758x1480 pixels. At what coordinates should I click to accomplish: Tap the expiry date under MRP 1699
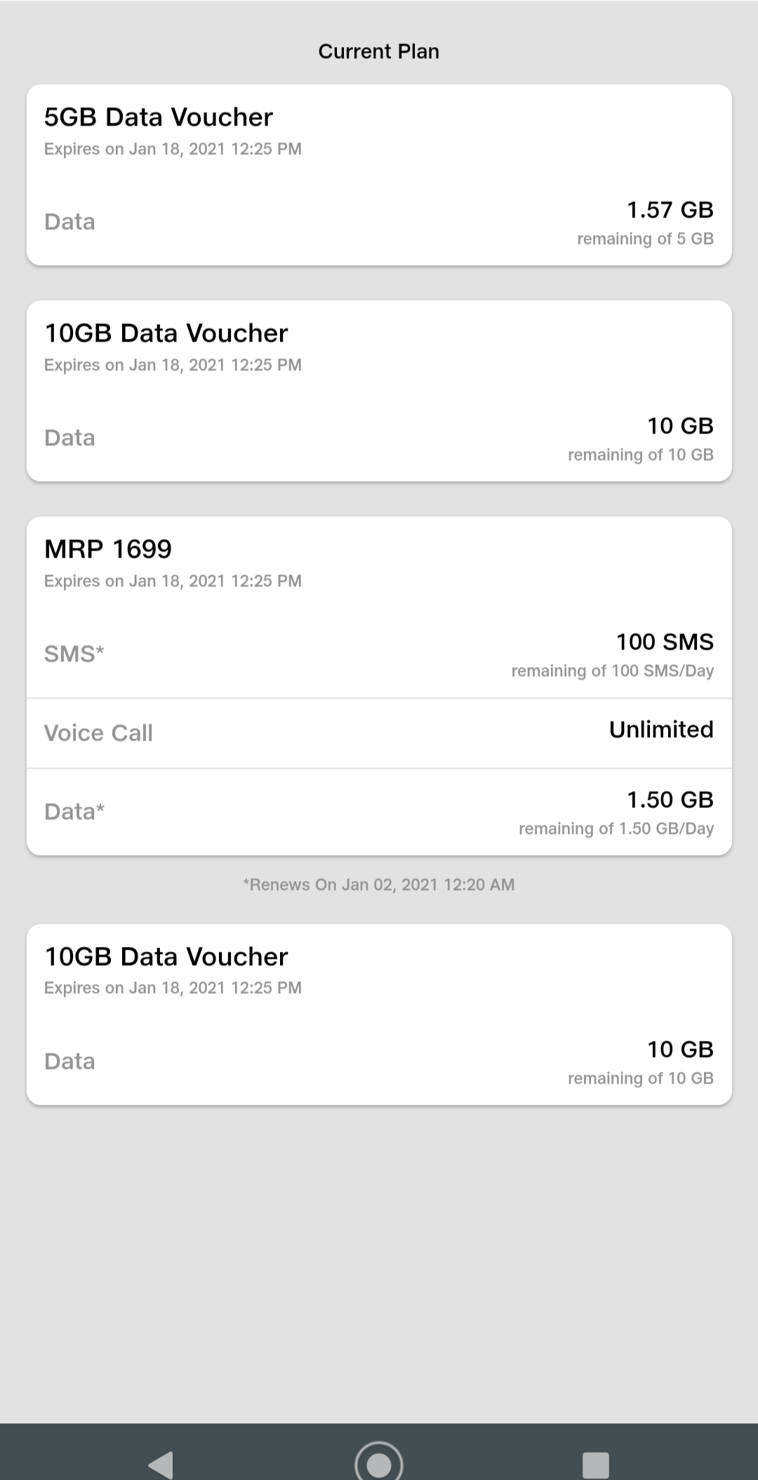click(173, 581)
